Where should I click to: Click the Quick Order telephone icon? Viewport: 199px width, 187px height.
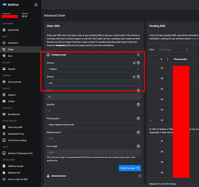point(4,30)
